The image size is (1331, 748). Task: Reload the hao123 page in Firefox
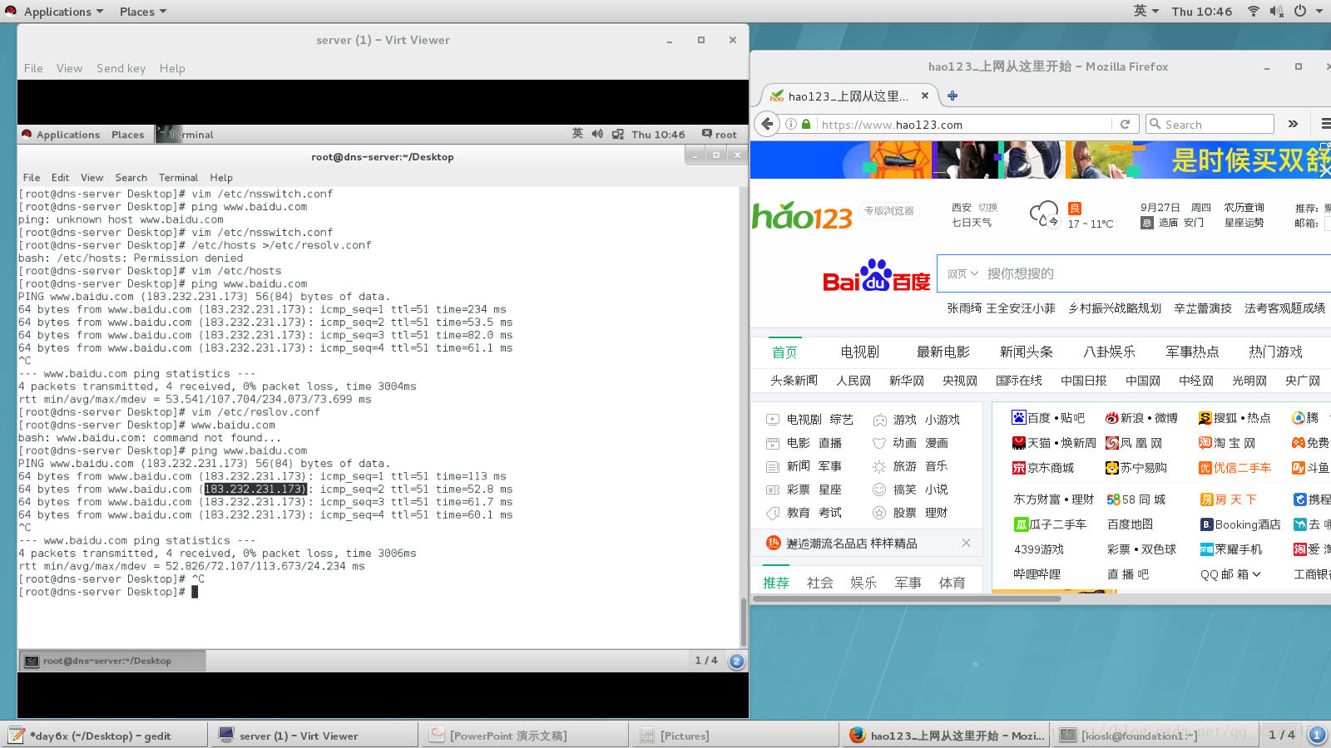[1125, 124]
